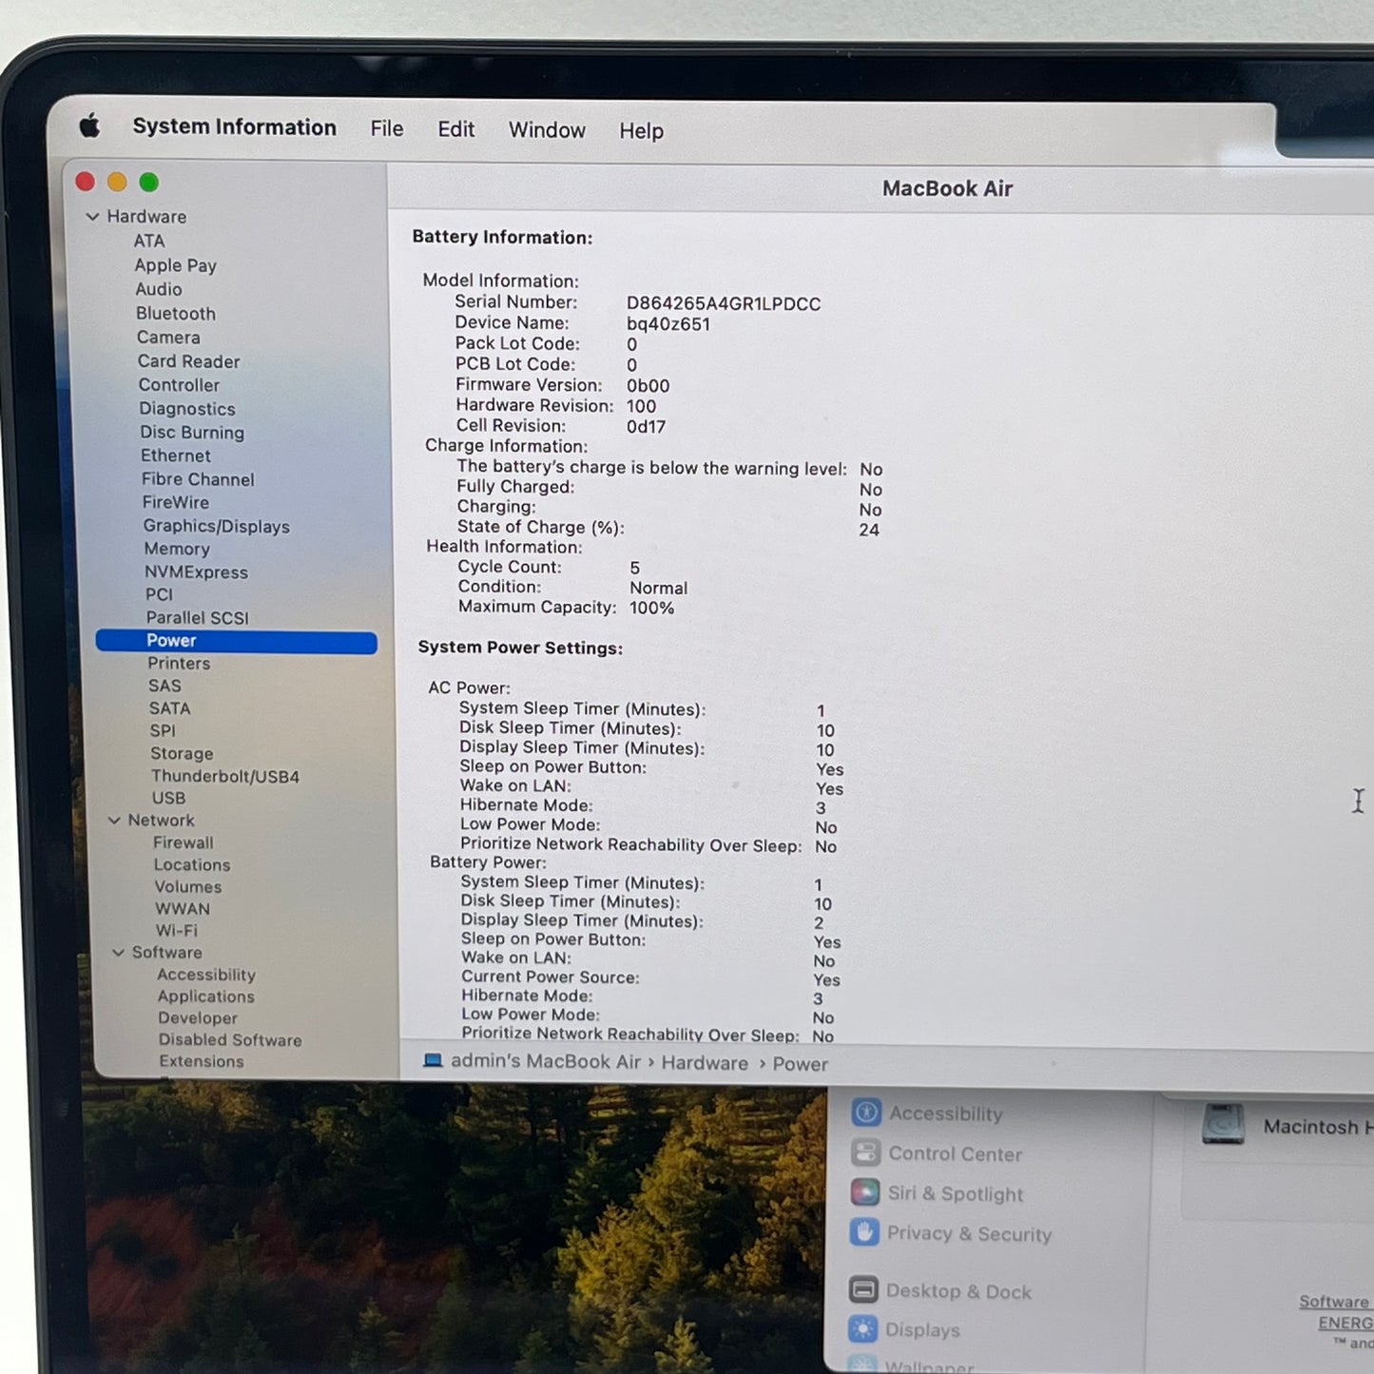Click Power in the path bar
Screen dimensions: 1374x1374
[x=800, y=1065]
